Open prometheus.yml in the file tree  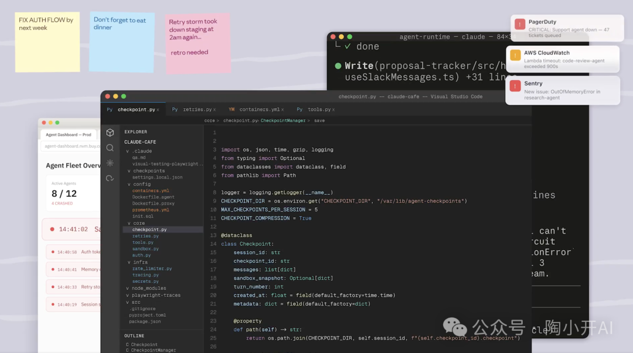coord(151,210)
